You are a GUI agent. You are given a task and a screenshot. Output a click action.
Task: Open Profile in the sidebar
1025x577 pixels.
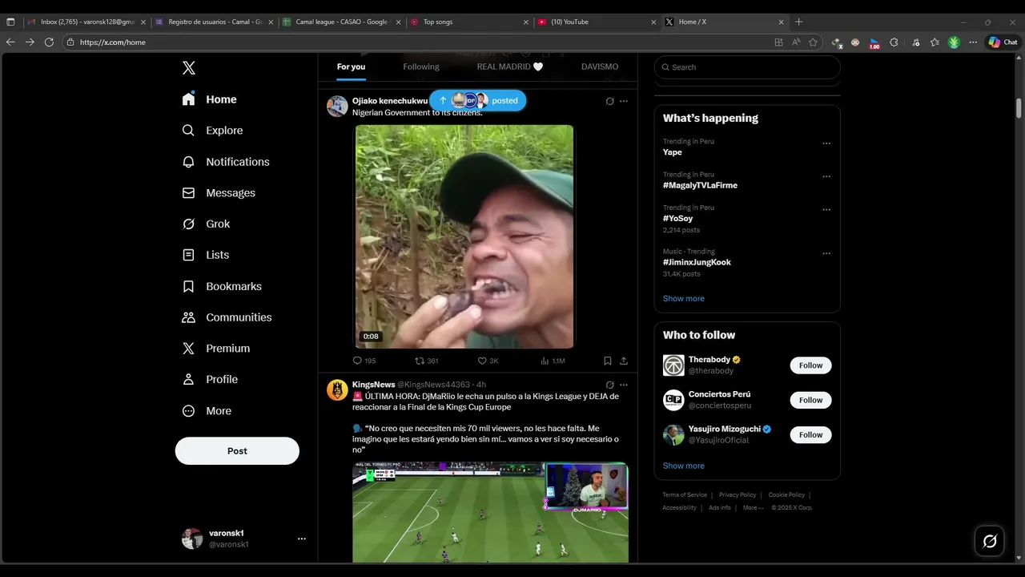coord(211,380)
